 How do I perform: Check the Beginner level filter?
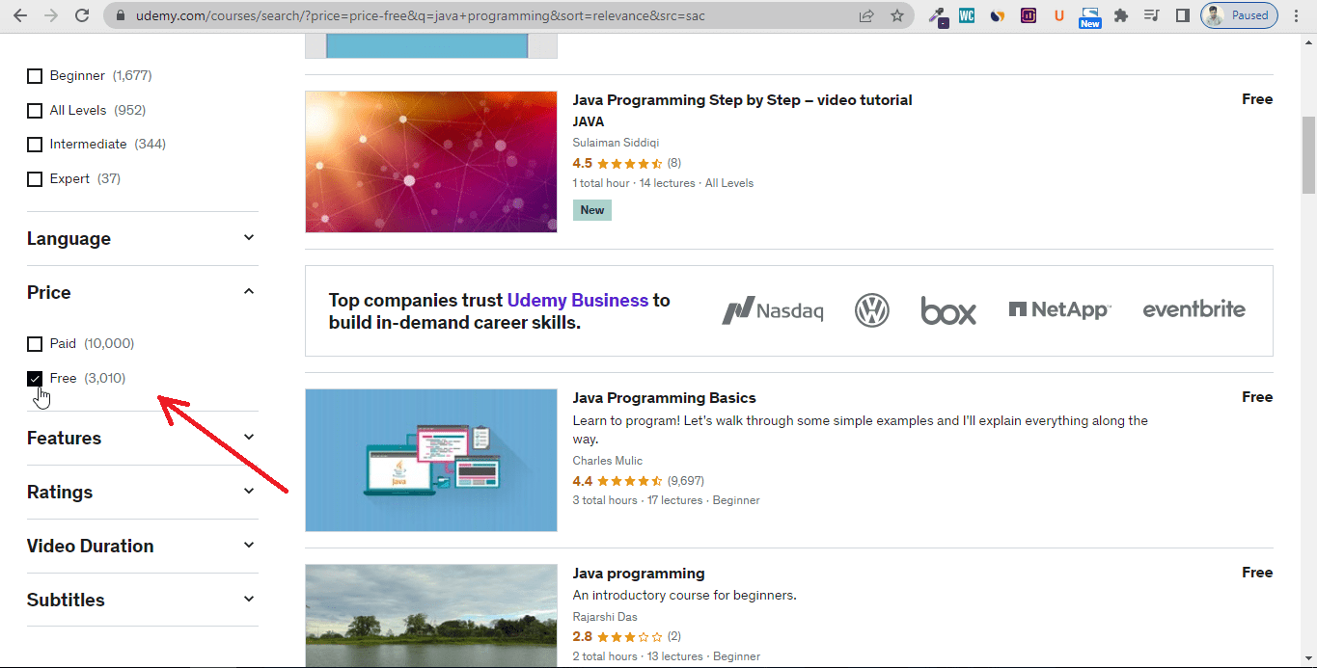35,76
